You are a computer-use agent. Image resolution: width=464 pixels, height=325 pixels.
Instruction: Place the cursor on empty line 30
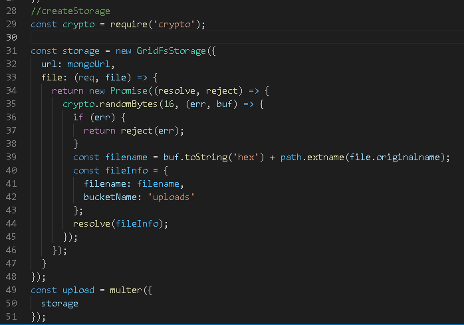247,37
